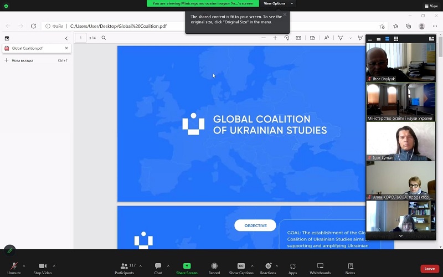This screenshot has height=277, width=443.
Task: Leave the meeting
Action: pos(430,269)
